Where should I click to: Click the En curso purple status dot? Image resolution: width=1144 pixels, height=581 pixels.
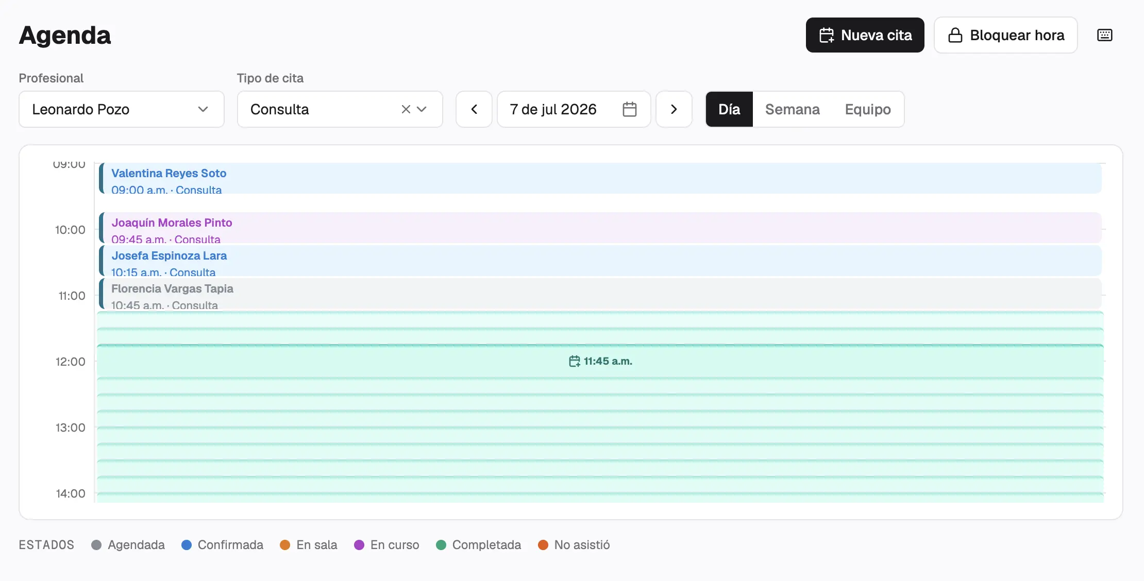[359, 545]
